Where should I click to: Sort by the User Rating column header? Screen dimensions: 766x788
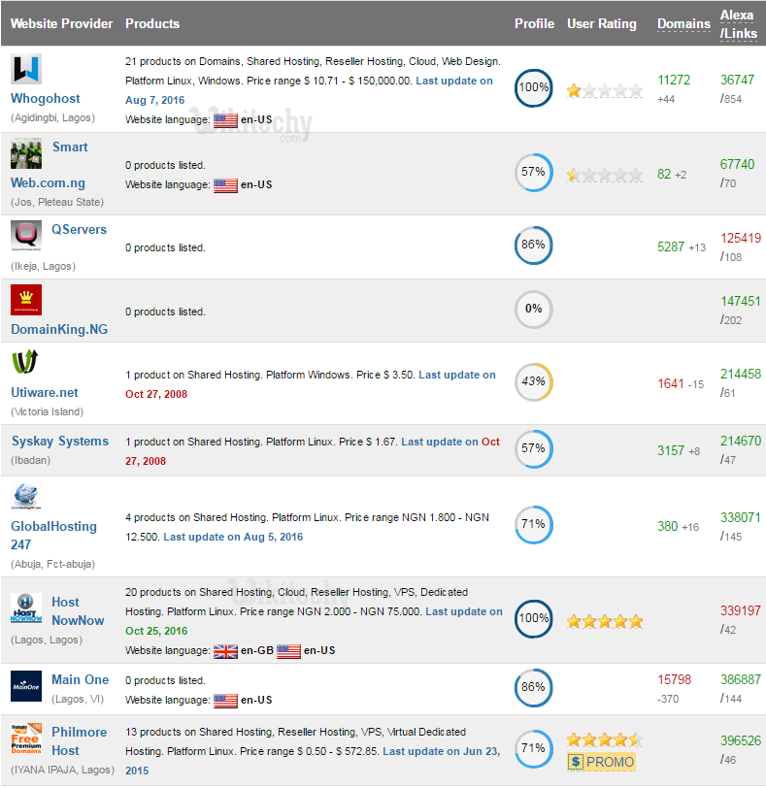(602, 23)
